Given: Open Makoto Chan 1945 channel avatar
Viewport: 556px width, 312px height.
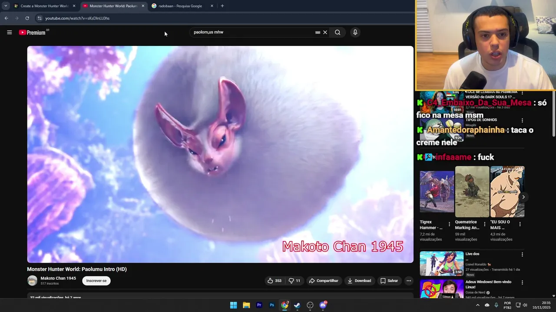Looking at the screenshot, I should (33, 281).
